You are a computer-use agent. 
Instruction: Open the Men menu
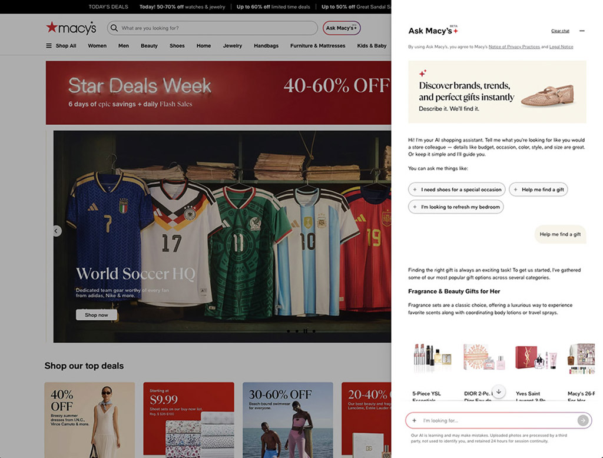(x=124, y=45)
